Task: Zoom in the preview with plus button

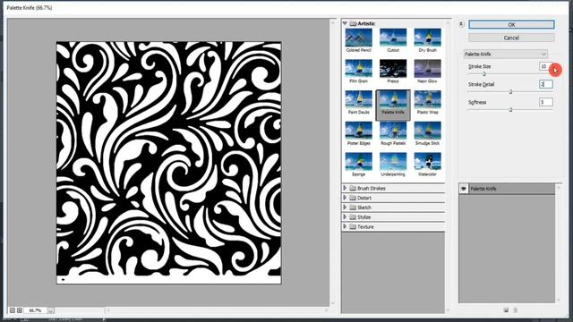Action: tap(20, 310)
